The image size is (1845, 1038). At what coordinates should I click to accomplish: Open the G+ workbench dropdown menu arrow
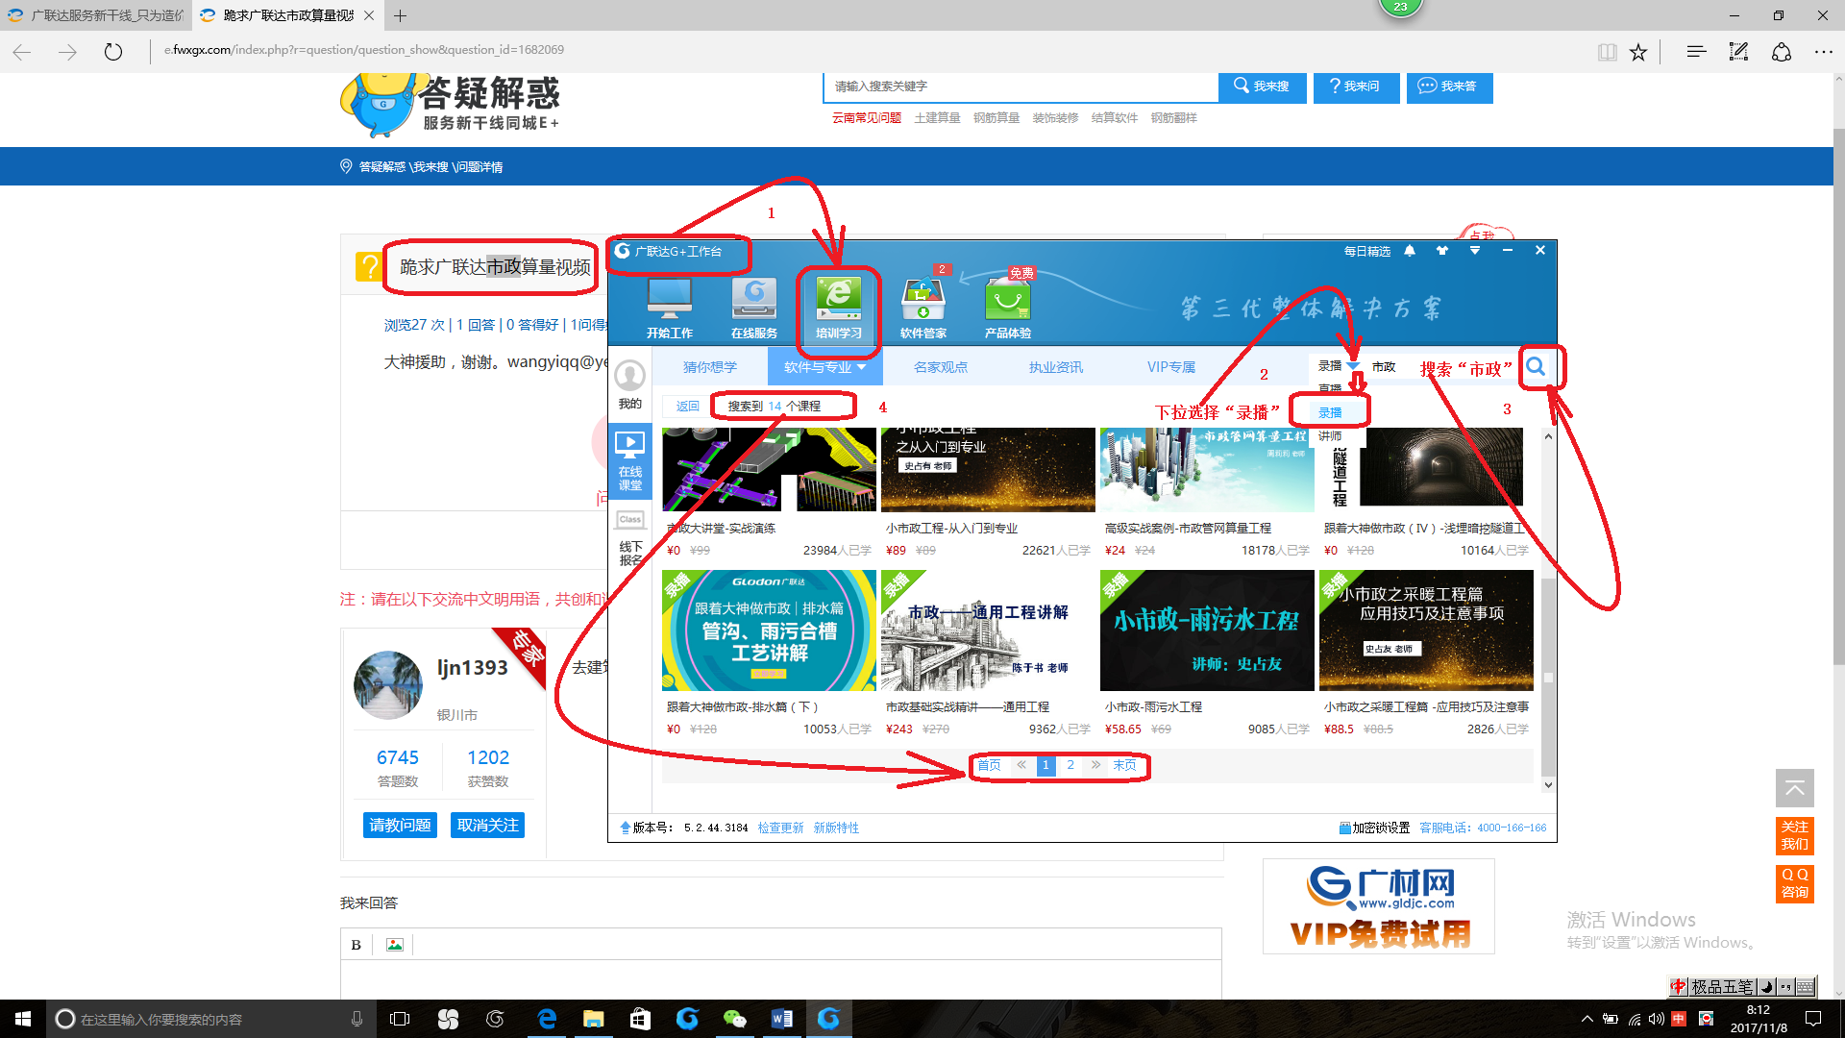[x=1475, y=251]
